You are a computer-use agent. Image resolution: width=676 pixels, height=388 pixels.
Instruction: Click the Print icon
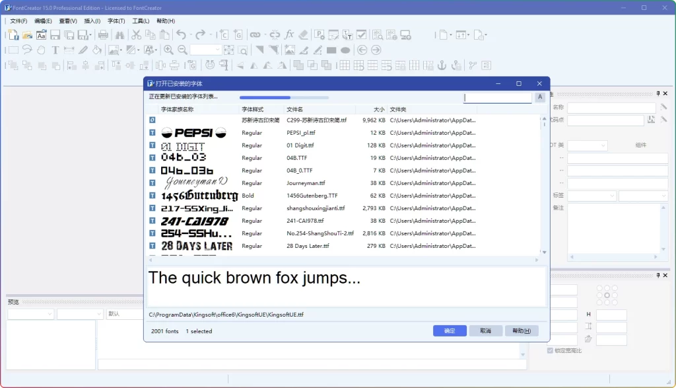(x=104, y=34)
